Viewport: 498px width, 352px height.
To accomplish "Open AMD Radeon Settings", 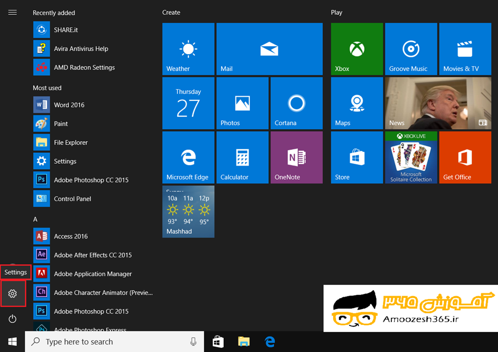I will (74, 67).
